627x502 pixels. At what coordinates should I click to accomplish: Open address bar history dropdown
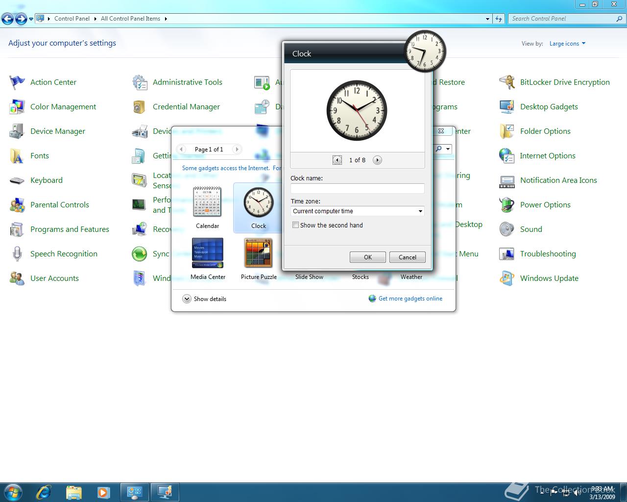pos(487,19)
